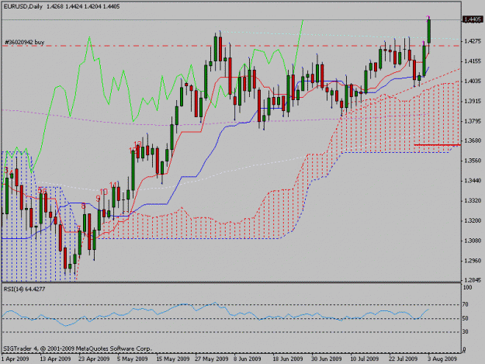Click the 1.4275 price scale label

click(x=473, y=41)
